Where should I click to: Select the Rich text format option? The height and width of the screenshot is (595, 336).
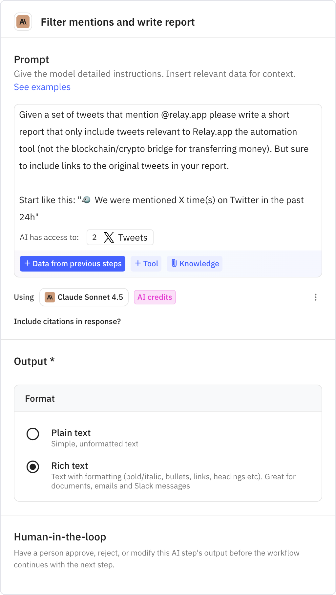click(x=32, y=466)
